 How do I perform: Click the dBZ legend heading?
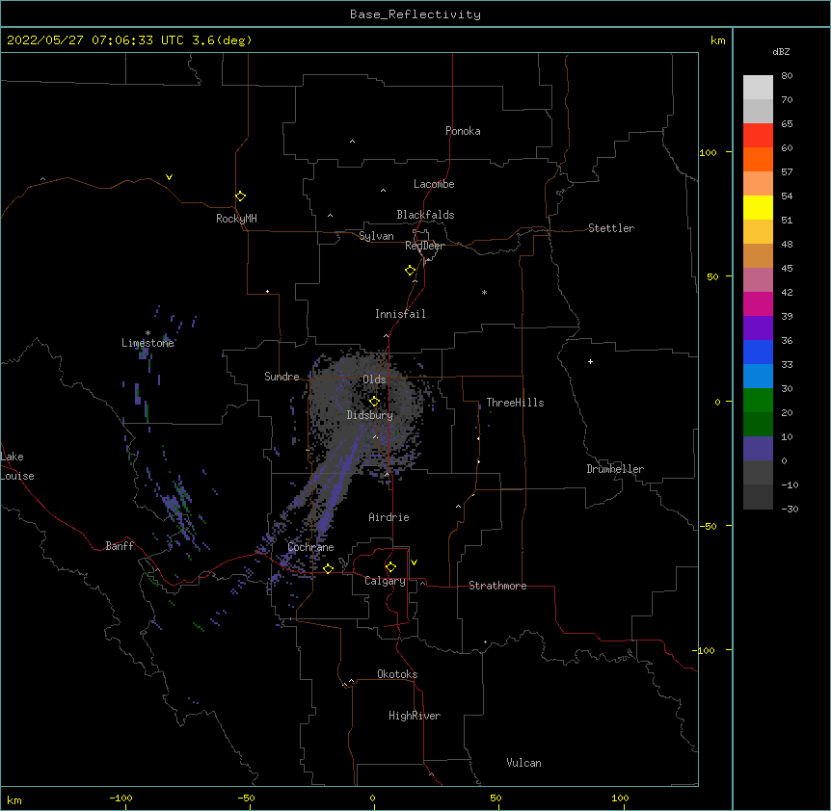pyautogui.click(x=781, y=52)
